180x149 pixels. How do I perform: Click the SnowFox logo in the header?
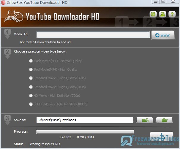(14, 16)
